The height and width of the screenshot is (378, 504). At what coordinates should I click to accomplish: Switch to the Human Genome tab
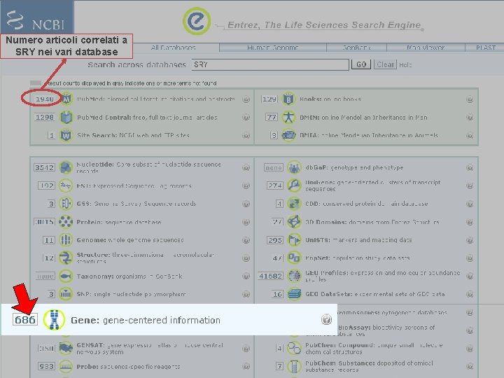[273, 48]
